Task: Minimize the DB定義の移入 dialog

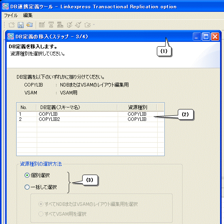Action: point(197,37)
